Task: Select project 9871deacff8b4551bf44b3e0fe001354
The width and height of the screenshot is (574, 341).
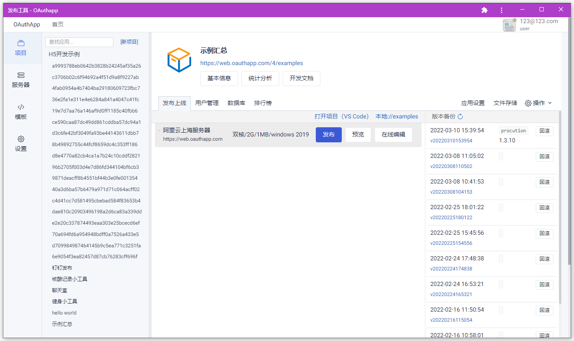Action: coord(95,178)
